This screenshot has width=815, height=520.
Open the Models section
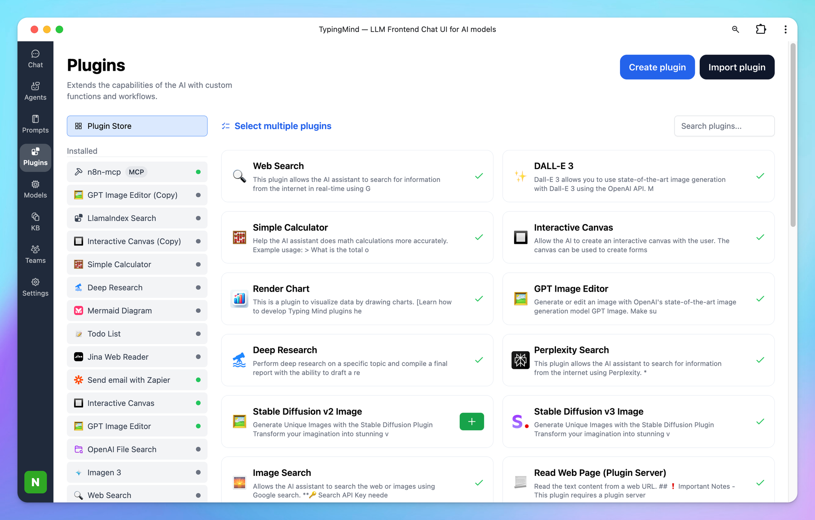35,189
